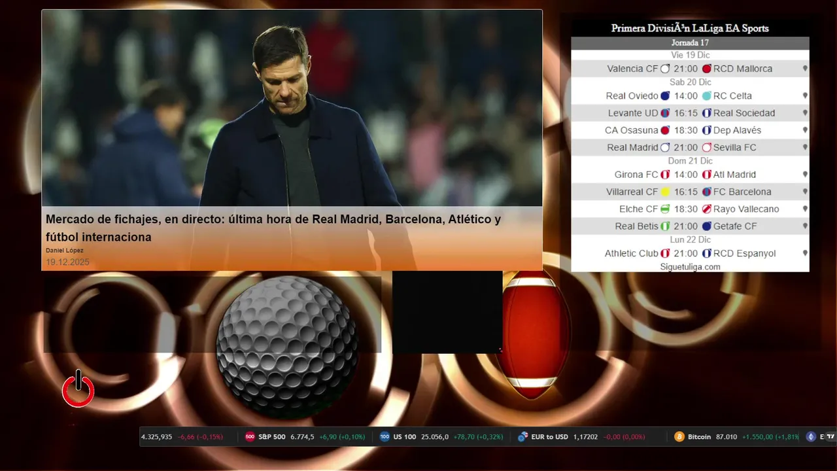Click the Real Sociedad crest icon

coord(706,113)
